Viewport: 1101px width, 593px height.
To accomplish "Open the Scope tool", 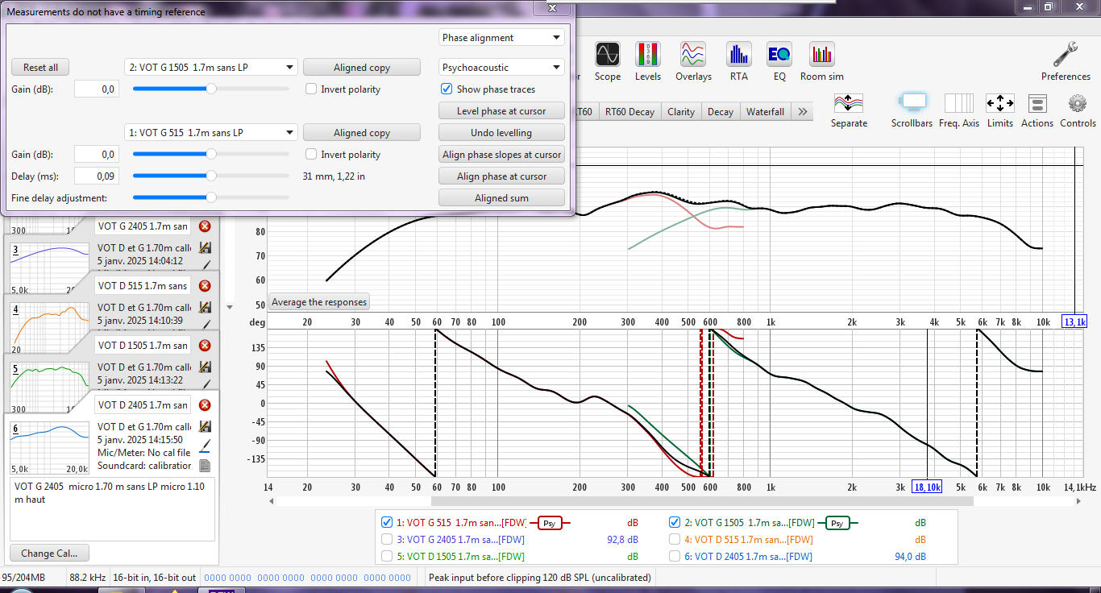I will [607, 55].
